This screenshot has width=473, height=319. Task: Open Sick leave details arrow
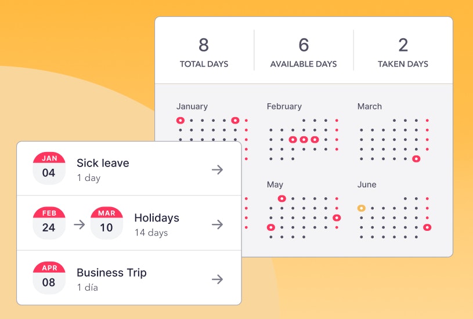[217, 169]
